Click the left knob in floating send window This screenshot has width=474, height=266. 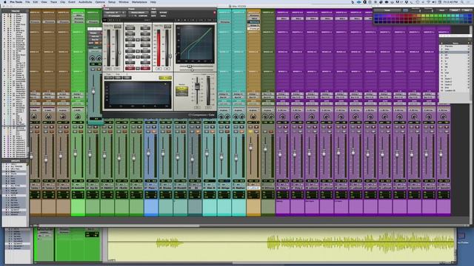pos(92,58)
